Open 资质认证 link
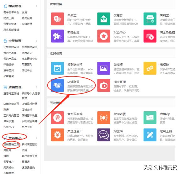Screen dimensions: 181x174 tap(27, 53)
